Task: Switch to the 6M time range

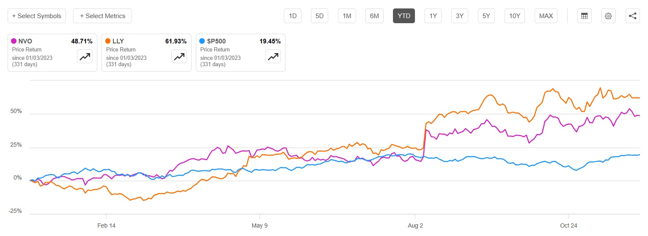Action: (374, 16)
